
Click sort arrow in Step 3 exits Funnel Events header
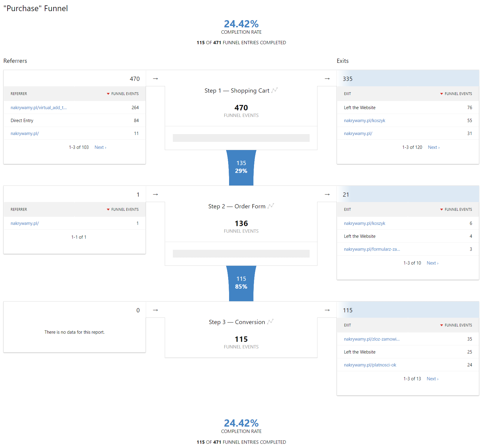[x=442, y=325]
